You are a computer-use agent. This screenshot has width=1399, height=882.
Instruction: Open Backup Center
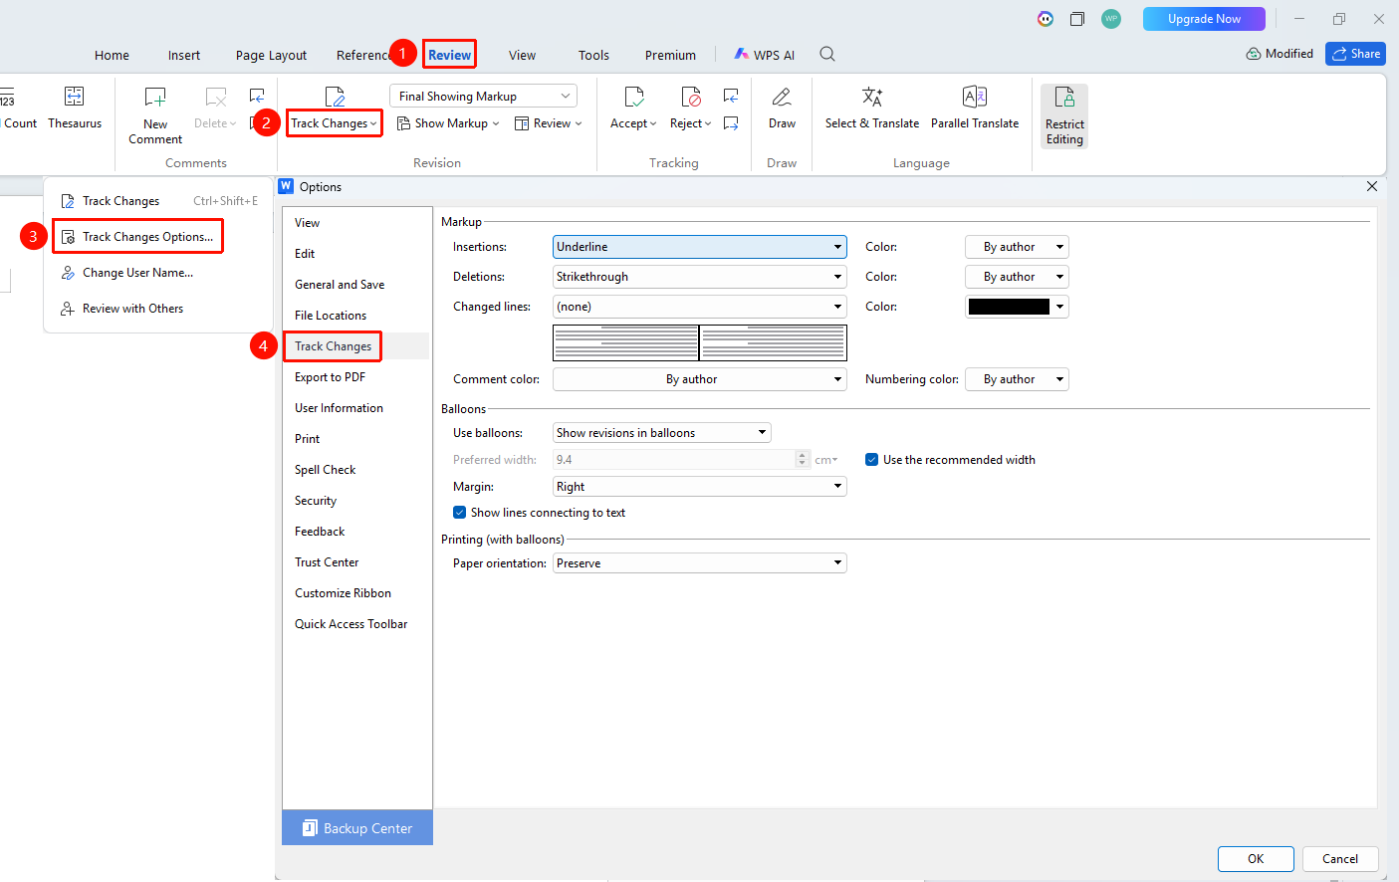[x=357, y=827]
